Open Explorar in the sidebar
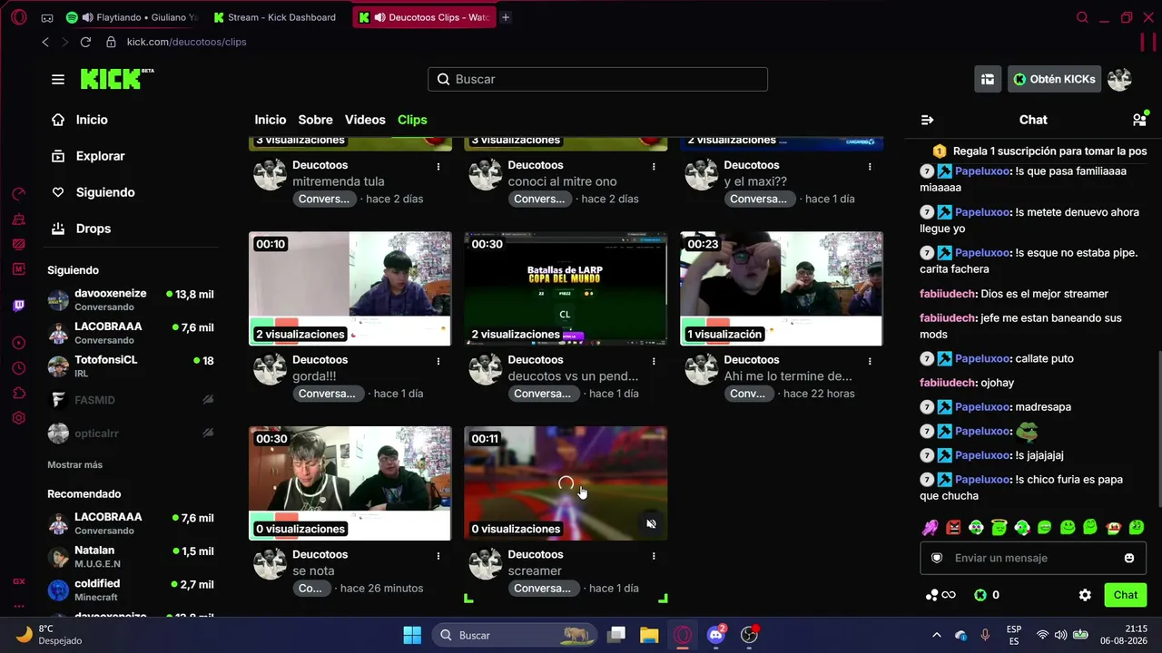The width and height of the screenshot is (1162, 653). click(x=88, y=156)
